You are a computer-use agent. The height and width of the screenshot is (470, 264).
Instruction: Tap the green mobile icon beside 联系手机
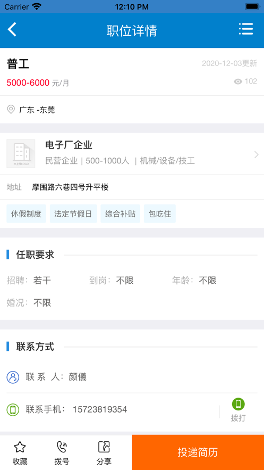click(13, 410)
